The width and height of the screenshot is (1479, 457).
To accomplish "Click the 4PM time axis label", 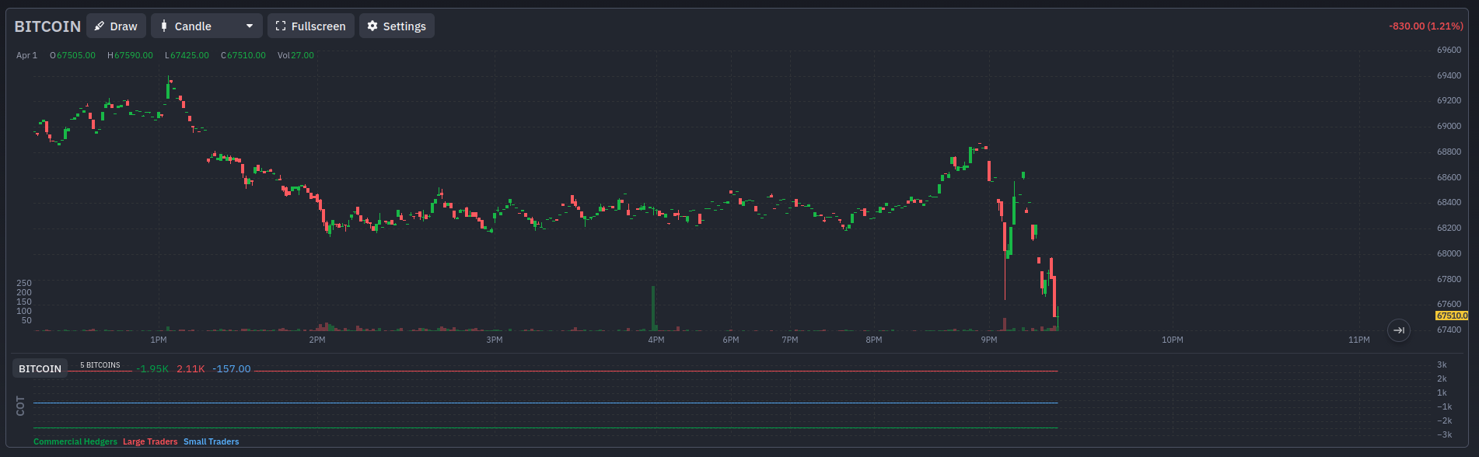I will click(x=656, y=340).
